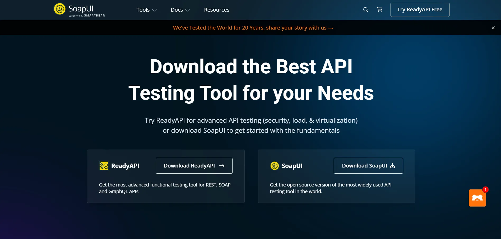Click the Try ReadyAPI Free button
Image resolution: width=501 pixels, height=239 pixels.
point(420,10)
